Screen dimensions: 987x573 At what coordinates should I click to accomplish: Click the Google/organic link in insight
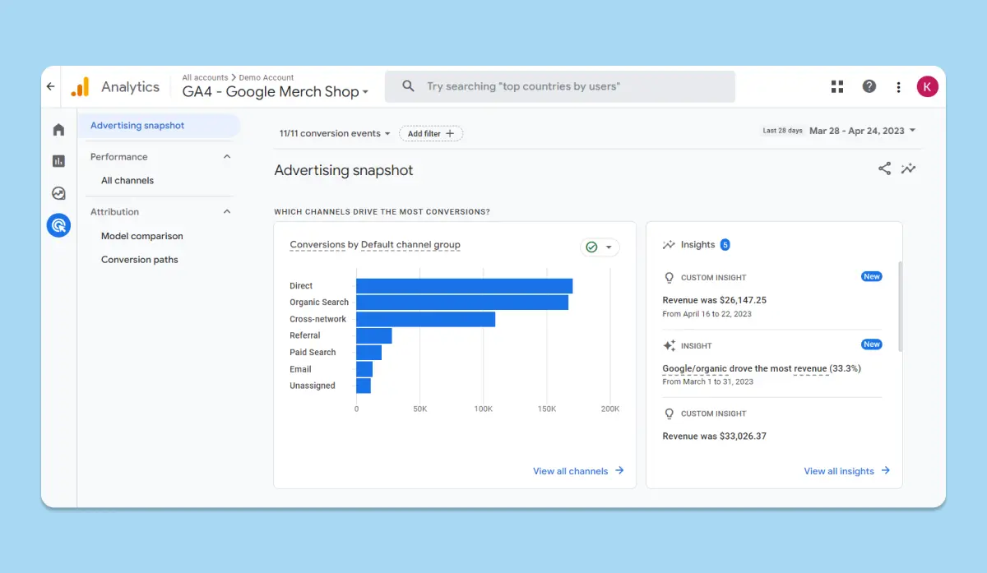(x=695, y=368)
